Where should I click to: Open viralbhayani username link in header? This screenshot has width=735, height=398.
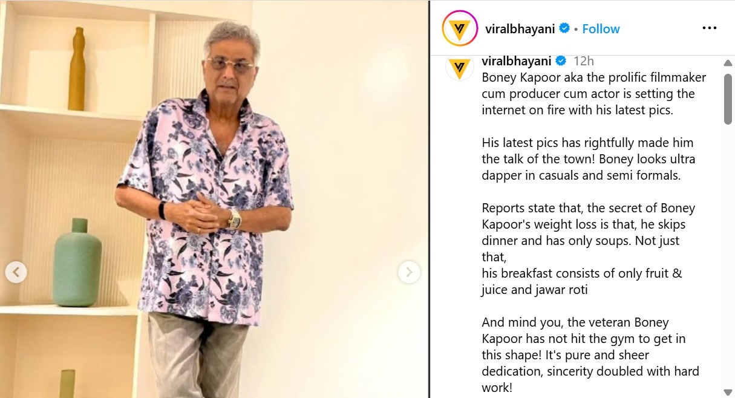click(520, 28)
